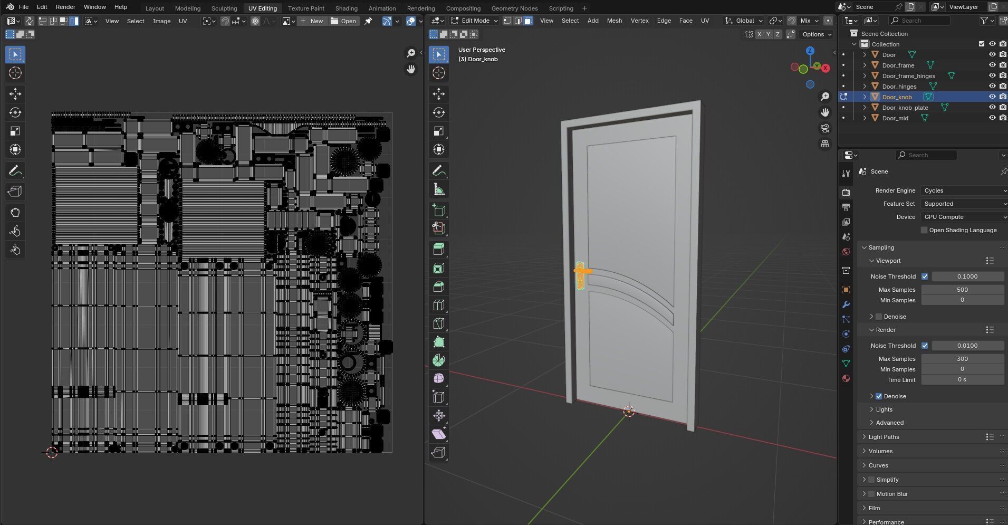Expand the Light Paths panel

[884, 437]
